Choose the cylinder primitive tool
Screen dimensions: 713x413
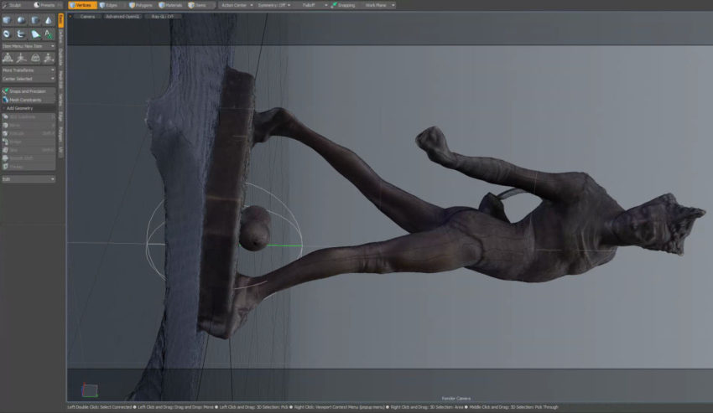tap(35, 20)
